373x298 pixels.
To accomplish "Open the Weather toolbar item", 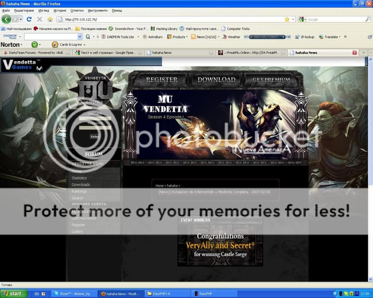I will click(x=231, y=37).
